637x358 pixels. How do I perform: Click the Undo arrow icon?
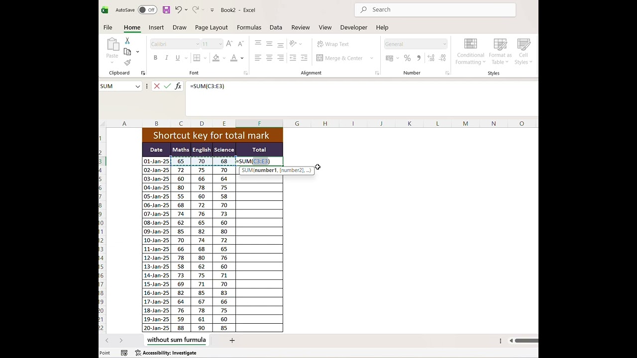point(178,9)
